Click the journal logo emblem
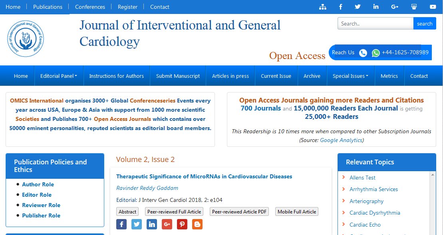The width and height of the screenshot is (443, 235). point(26,39)
